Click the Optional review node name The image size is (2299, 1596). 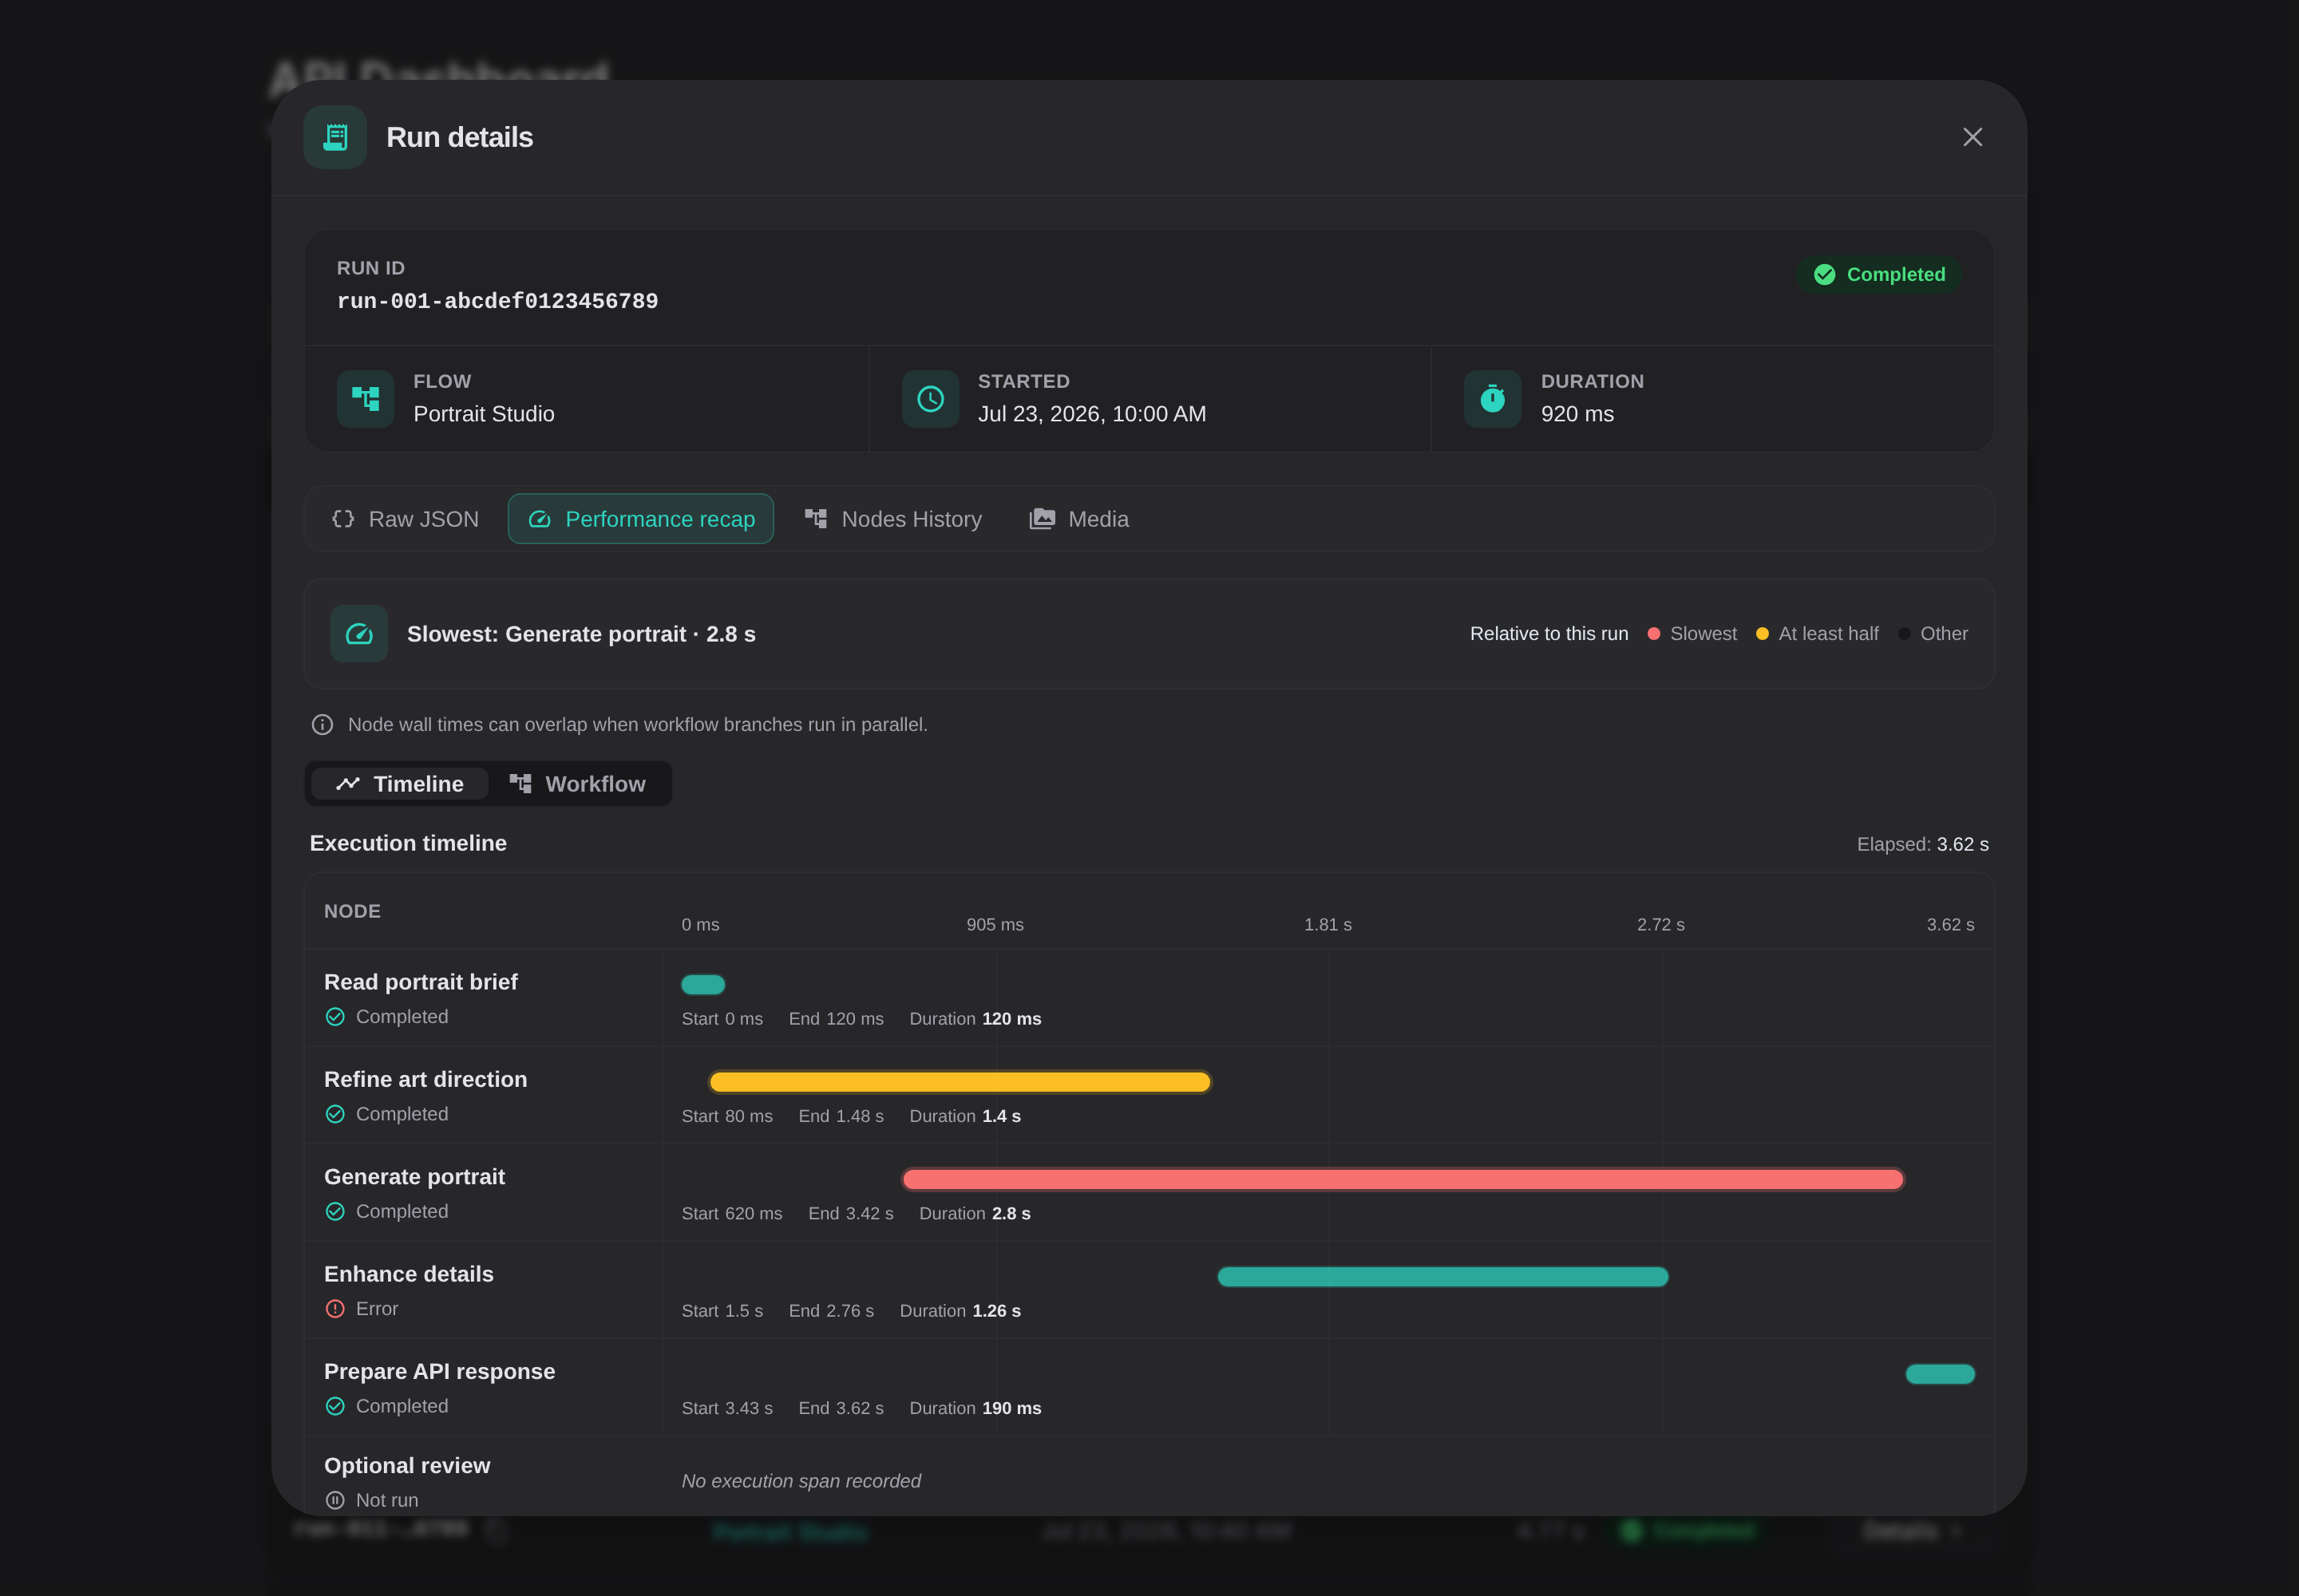click(407, 1465)
